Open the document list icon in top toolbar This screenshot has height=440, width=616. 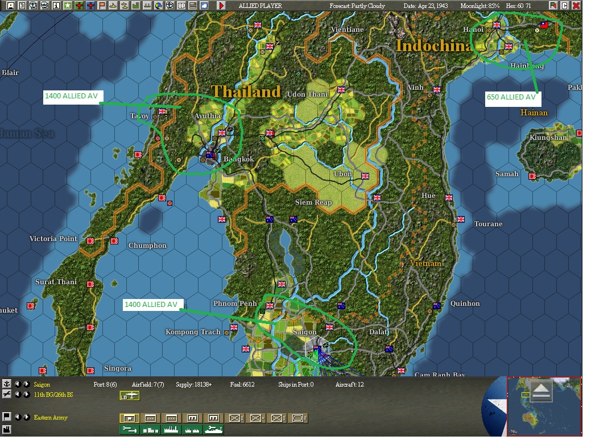pos(22,6)
